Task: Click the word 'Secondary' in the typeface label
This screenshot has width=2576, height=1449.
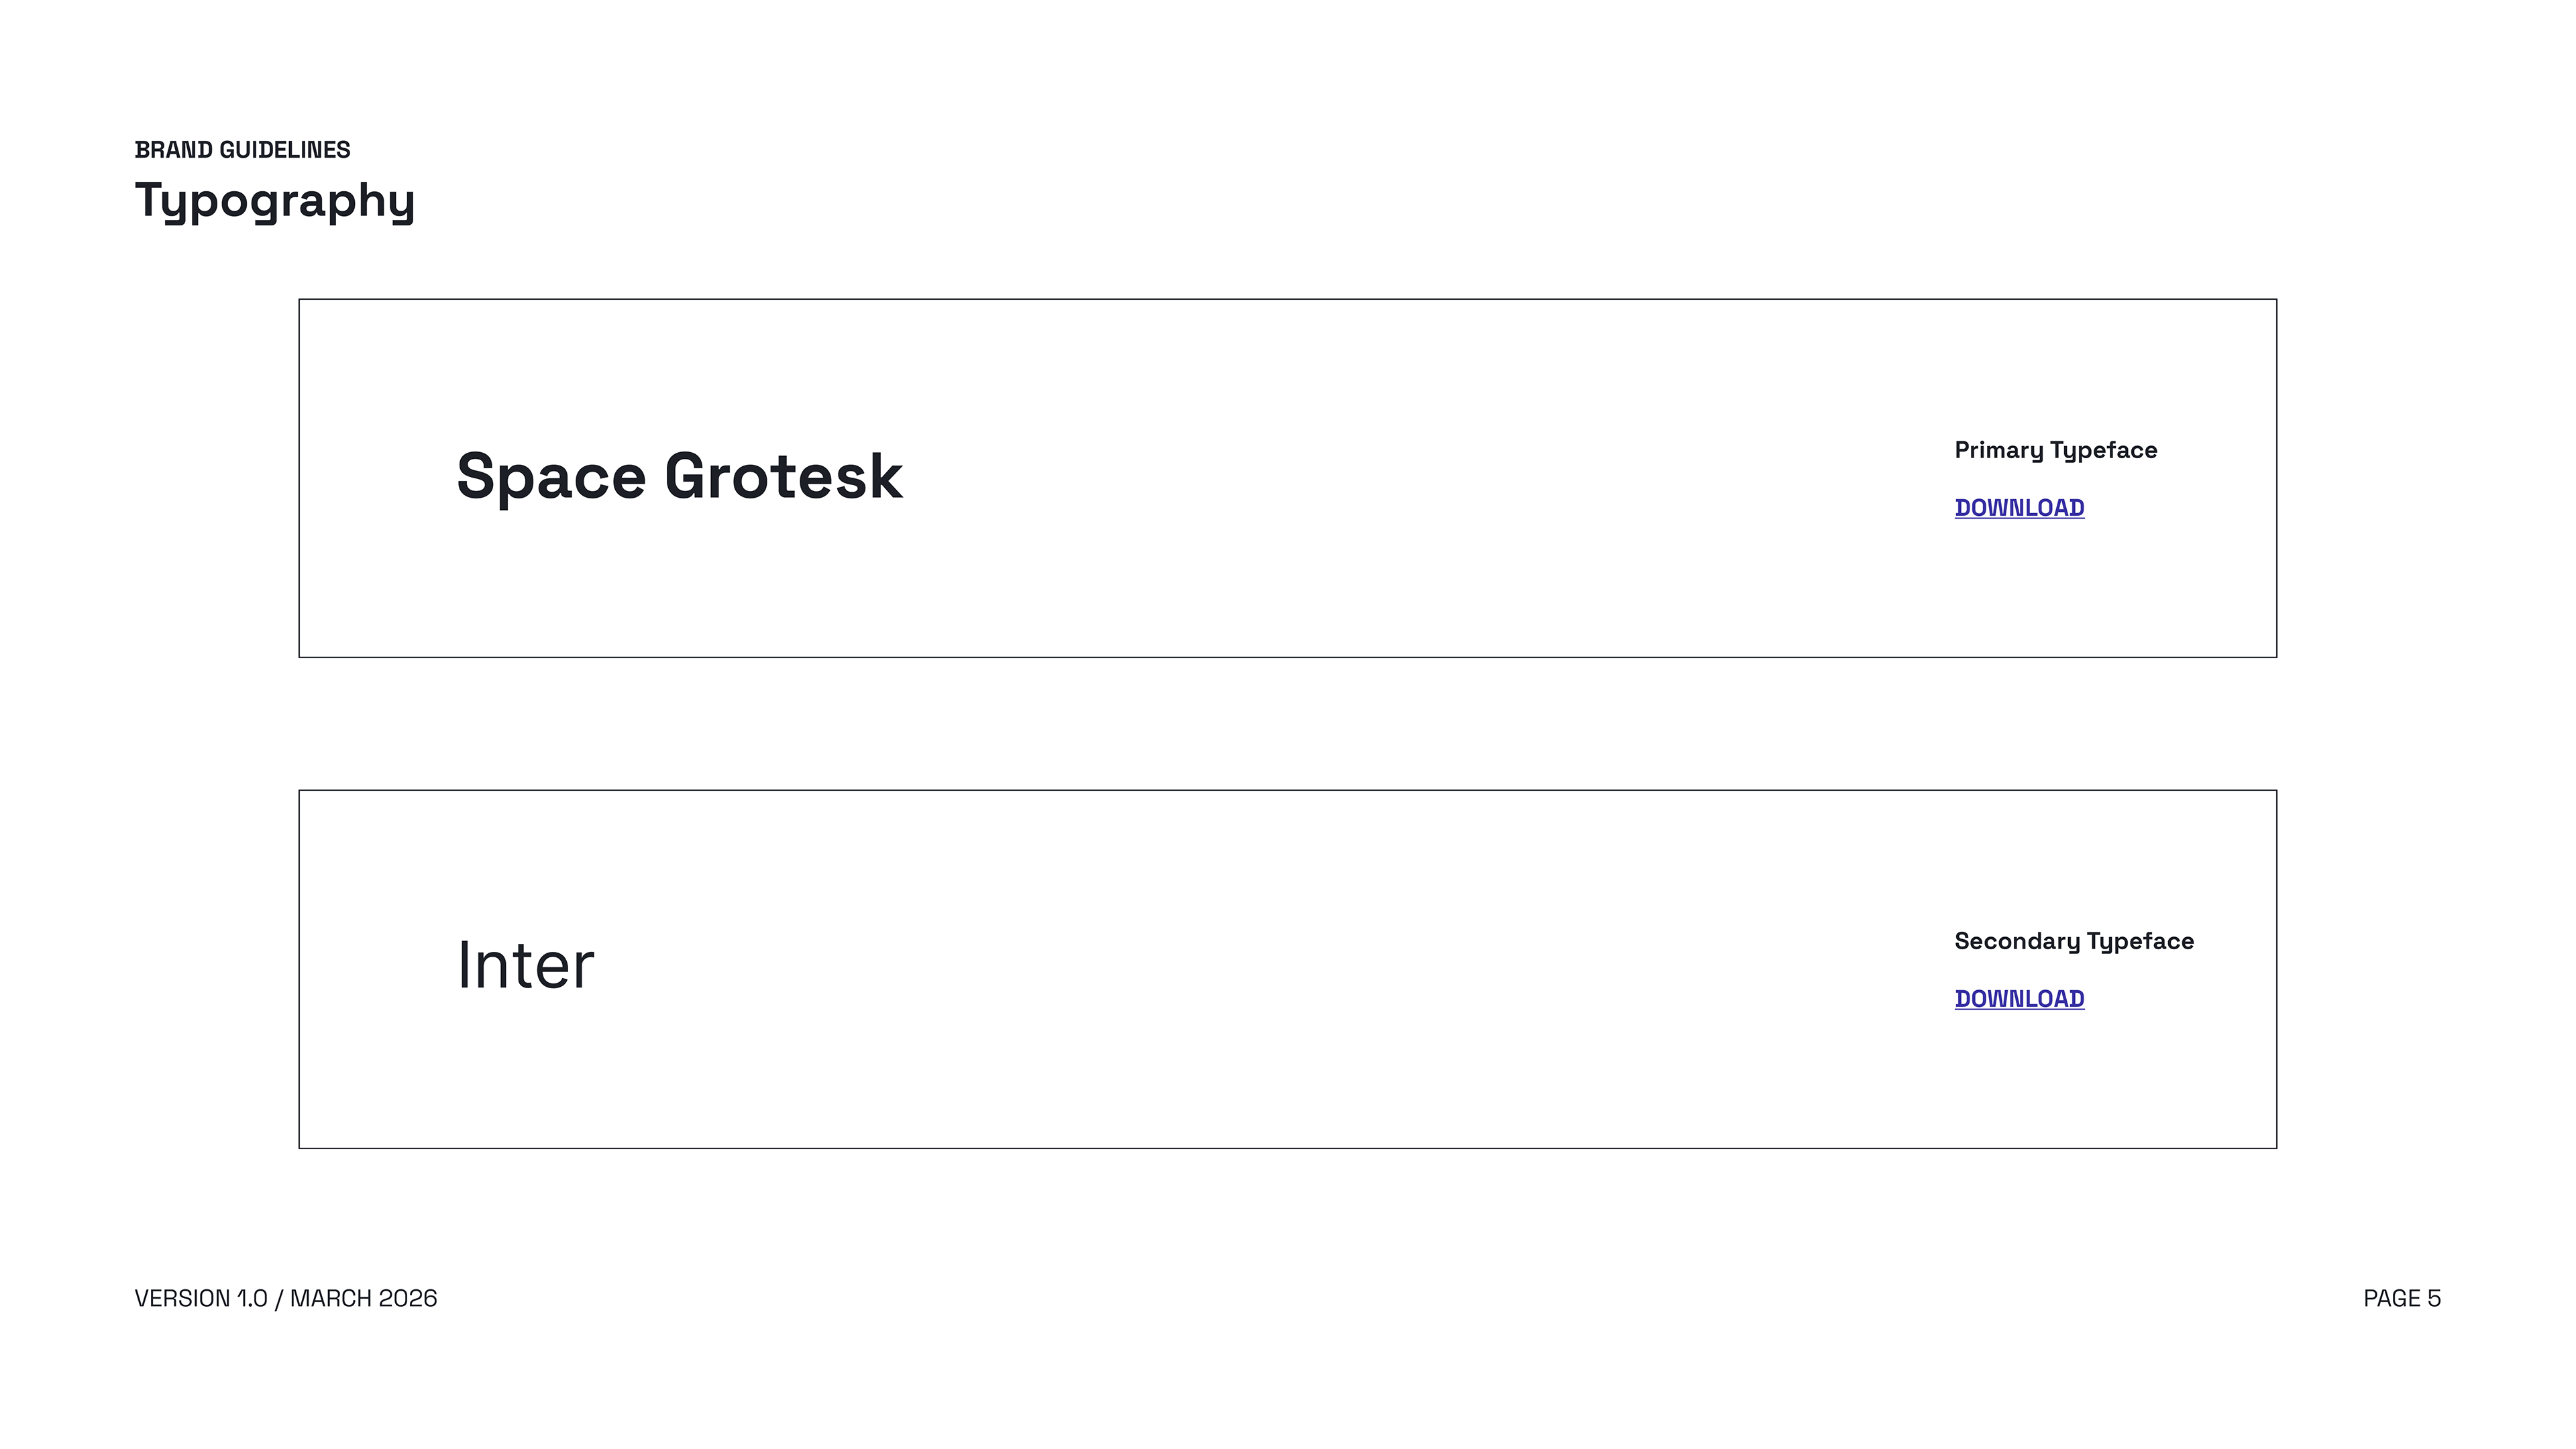Action: (x=2016, y=941)
